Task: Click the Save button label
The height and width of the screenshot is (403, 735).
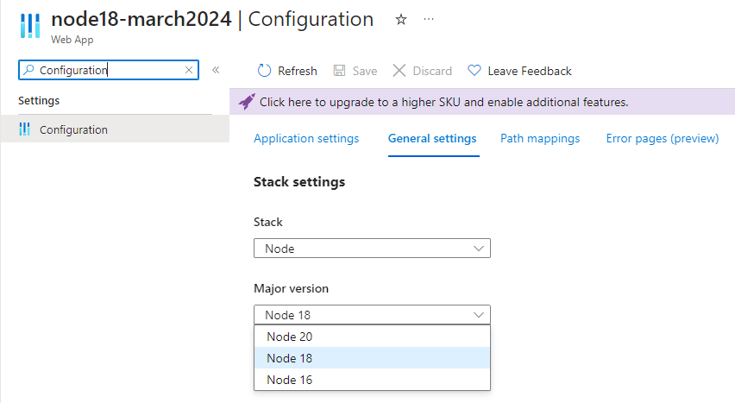Action: (x=365, y=71)
